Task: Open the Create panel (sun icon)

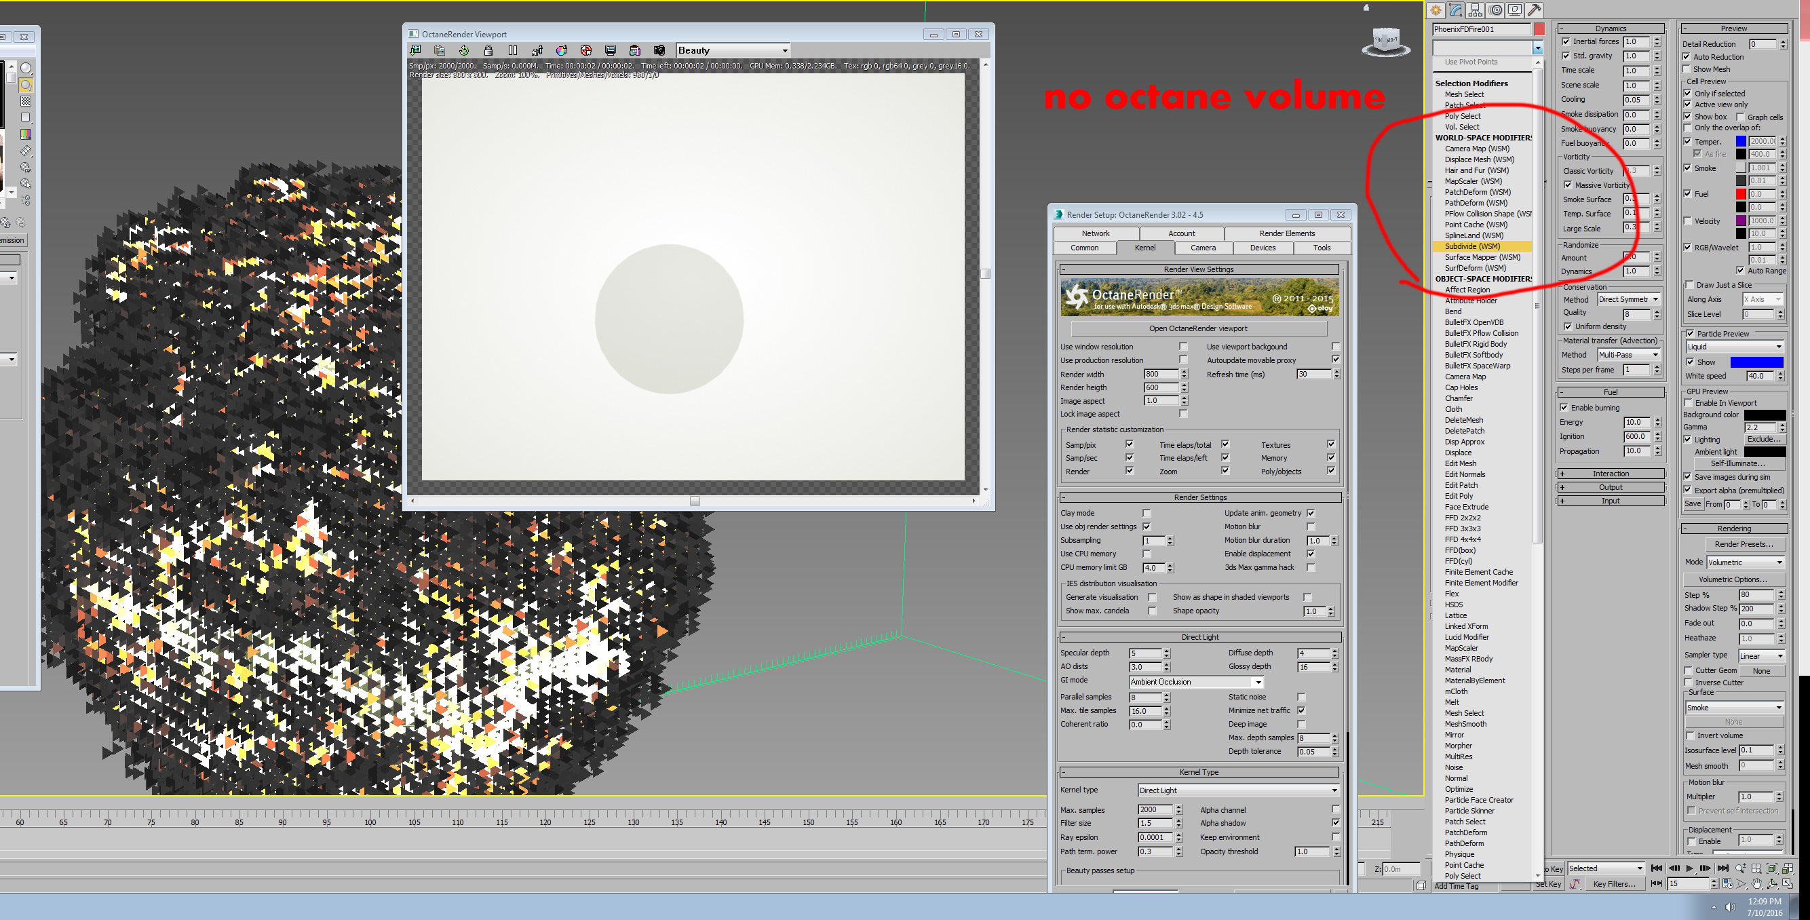Action: (x=1436, y=10)
